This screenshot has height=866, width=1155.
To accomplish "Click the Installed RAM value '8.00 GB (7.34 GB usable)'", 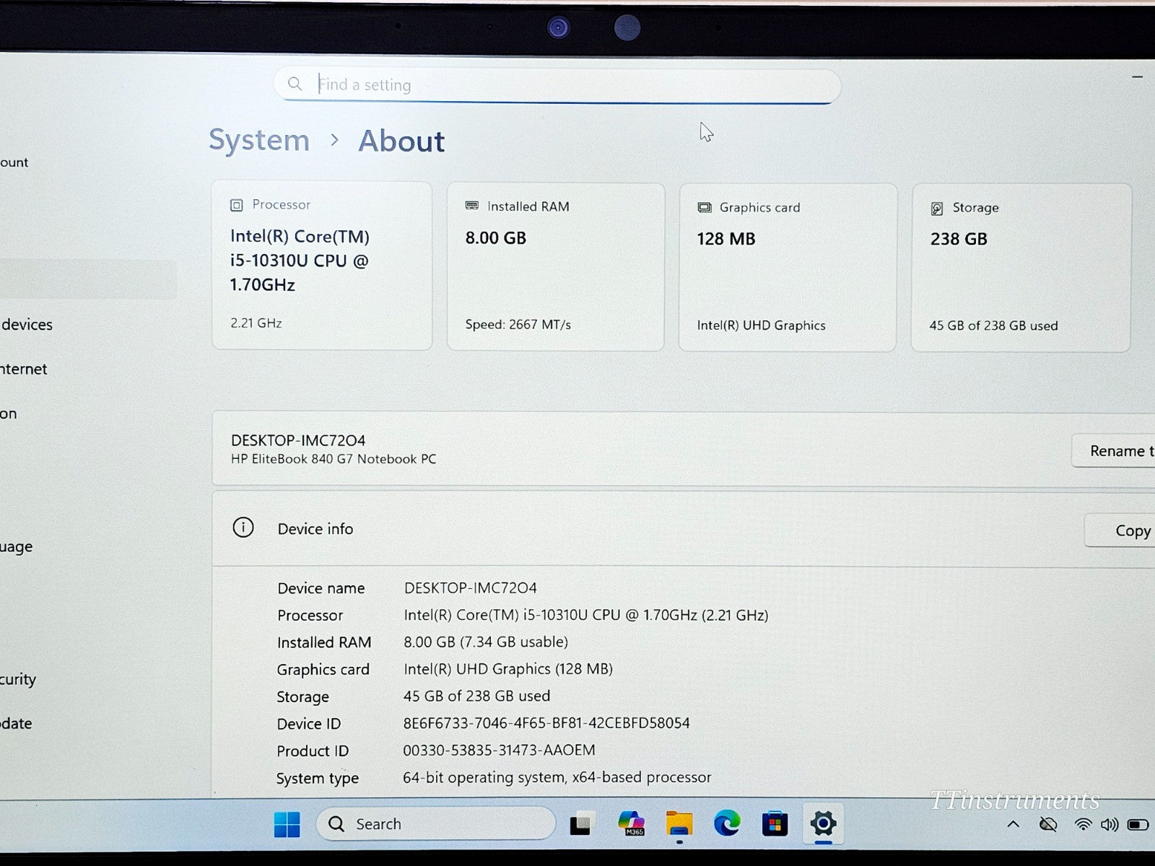I will point(486,642).
